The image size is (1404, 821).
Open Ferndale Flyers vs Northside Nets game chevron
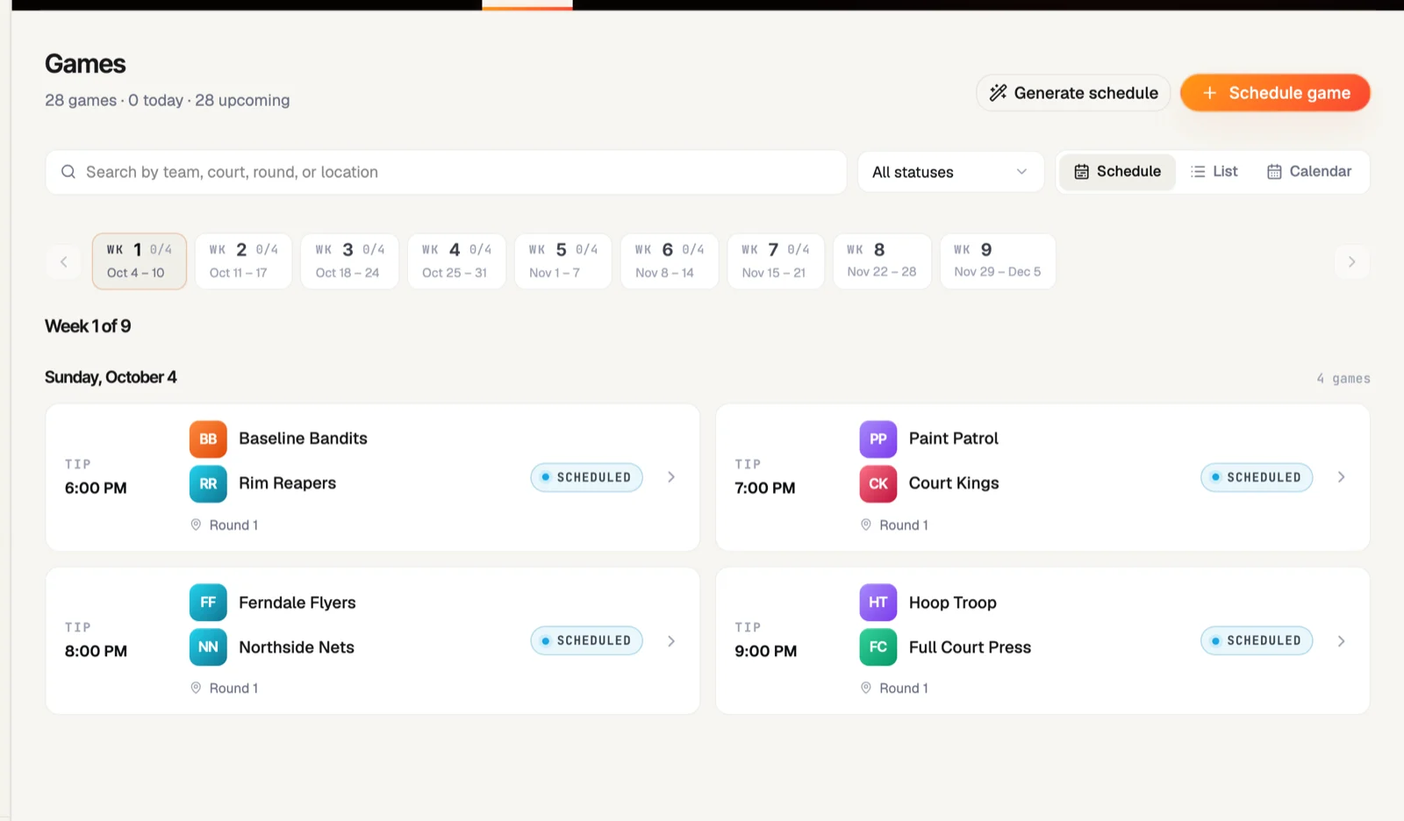coord(671,641)
